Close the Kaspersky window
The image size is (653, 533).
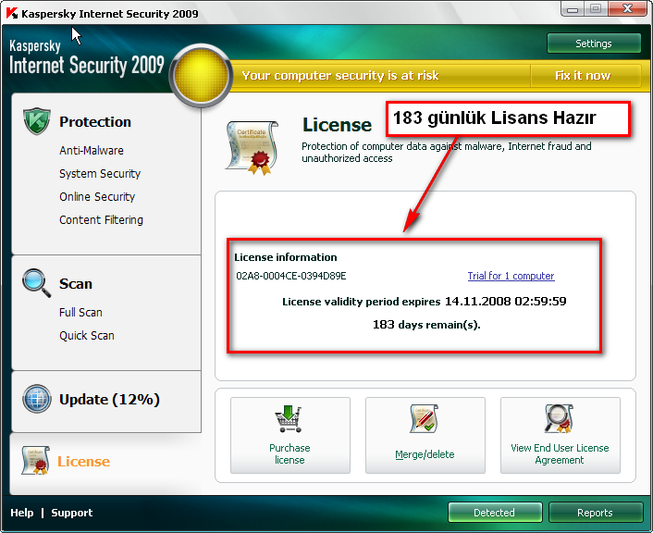pos(628,8)
